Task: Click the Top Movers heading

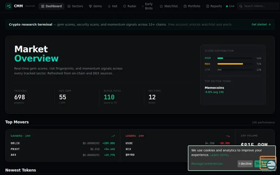Action: (x=17, y=122)
